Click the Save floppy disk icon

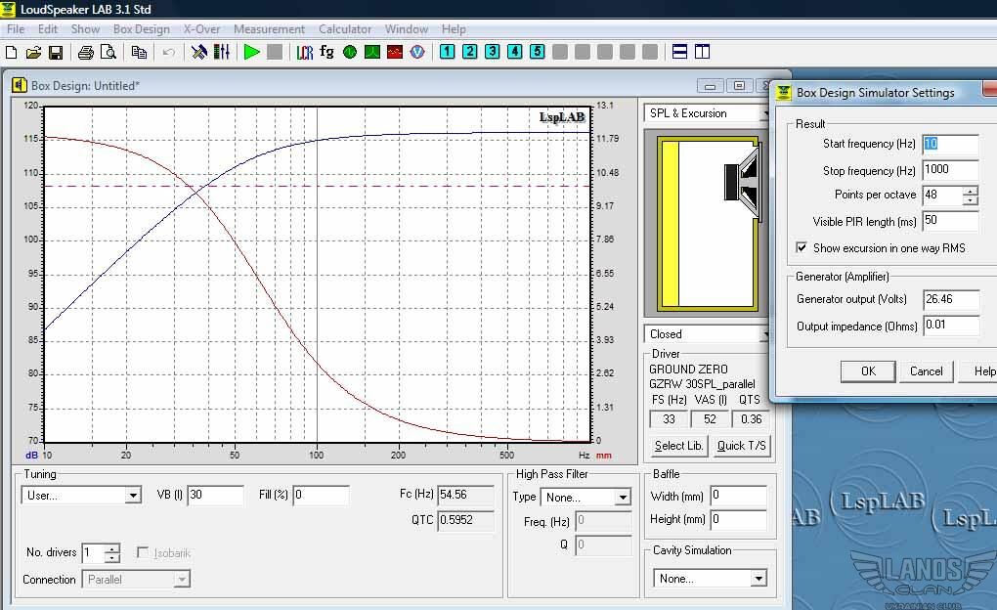[x=56, y=52]
